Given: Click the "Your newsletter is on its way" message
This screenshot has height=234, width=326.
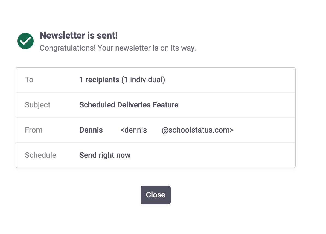Looking at the screenshot, I should [x=147, y=48].
